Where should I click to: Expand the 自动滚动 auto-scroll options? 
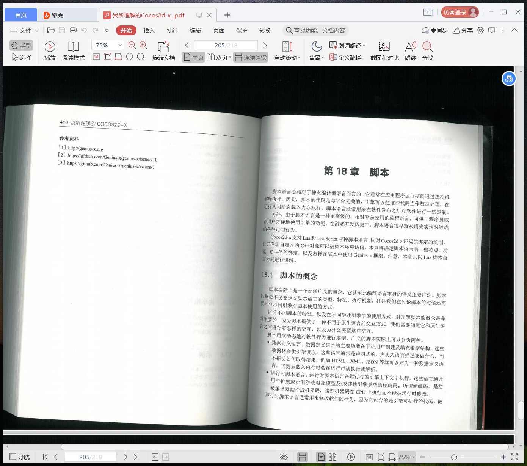click(287, 57)
